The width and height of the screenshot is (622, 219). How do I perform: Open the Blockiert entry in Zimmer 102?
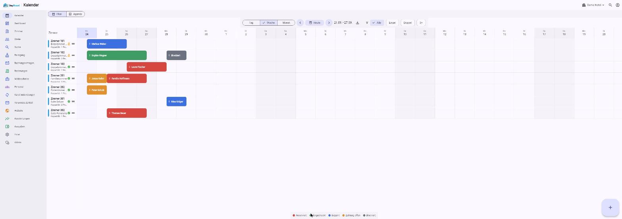click(x=177, y=55)
